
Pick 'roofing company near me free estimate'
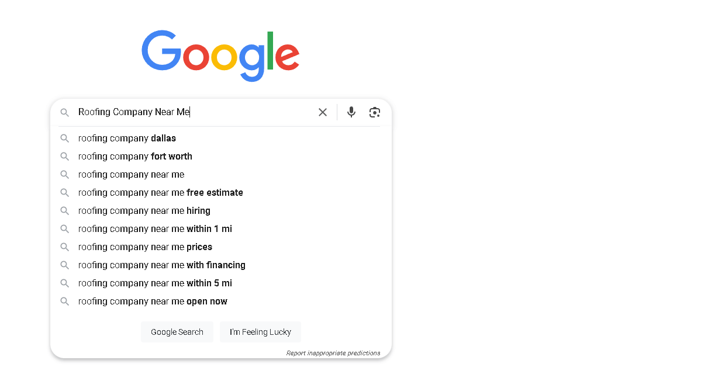(221, 193)
